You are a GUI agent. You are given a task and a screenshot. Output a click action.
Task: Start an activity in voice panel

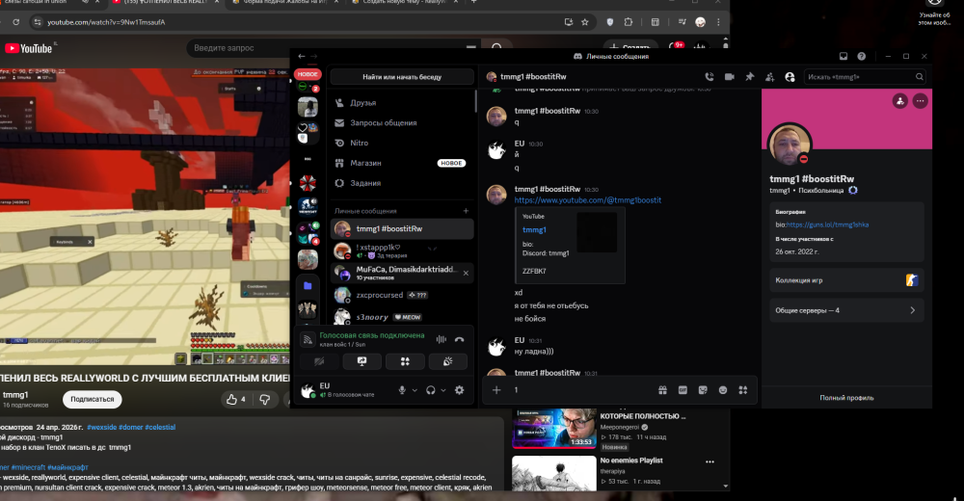(405, 361)
